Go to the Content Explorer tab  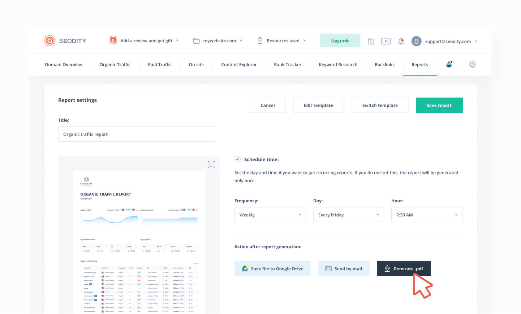click(239, 65)
